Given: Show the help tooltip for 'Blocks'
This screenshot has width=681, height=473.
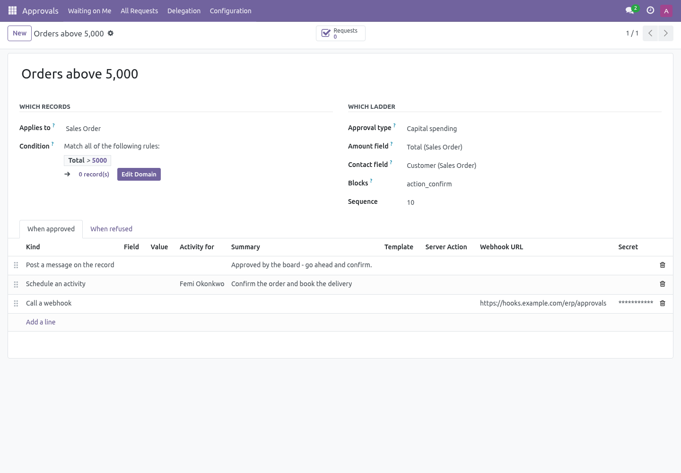Looking at the screenshot, I should pos(371,181).
